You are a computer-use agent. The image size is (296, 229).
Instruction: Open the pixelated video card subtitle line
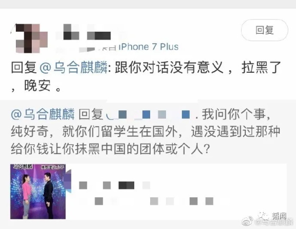[x=154, y=201]
